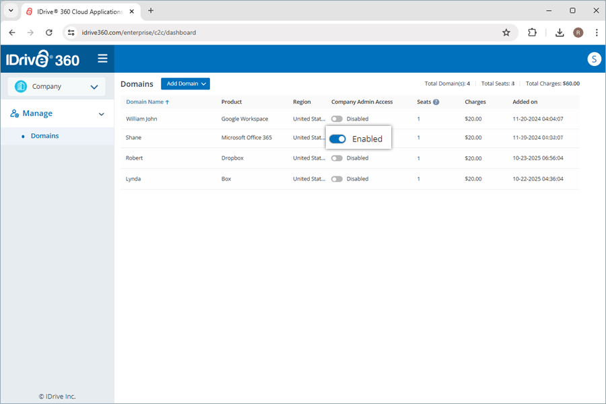Turn on Admin Access for Robert's Dropbox domain
606x404 pixels.
coord(337,158)
